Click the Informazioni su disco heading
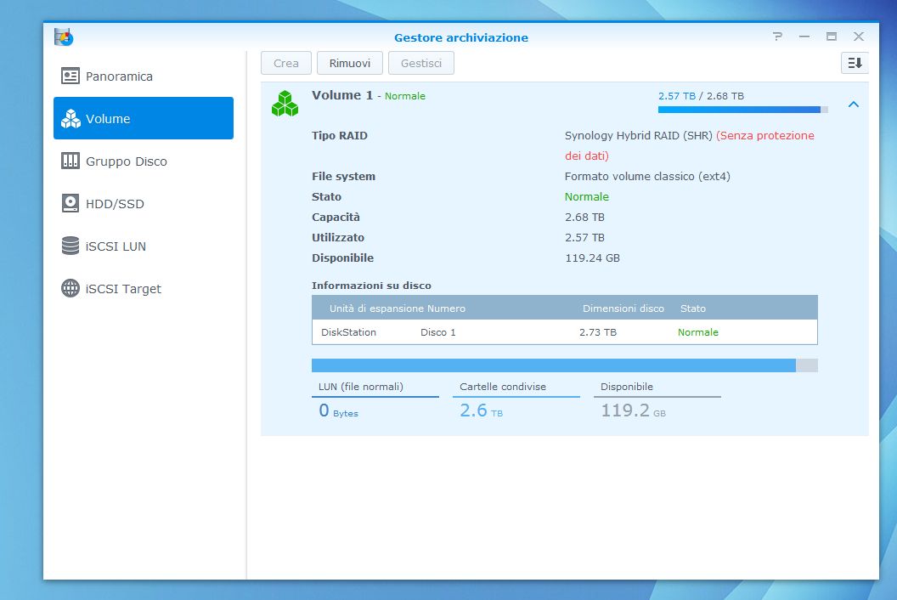Image resolution: width=897 pixels, height=600 pixels. click(x=371, y=285)
